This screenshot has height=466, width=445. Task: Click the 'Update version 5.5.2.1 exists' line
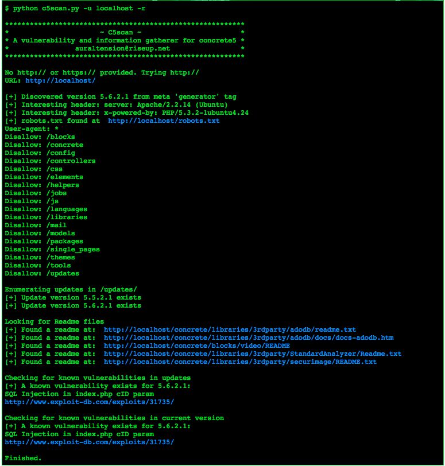point(73,297)
